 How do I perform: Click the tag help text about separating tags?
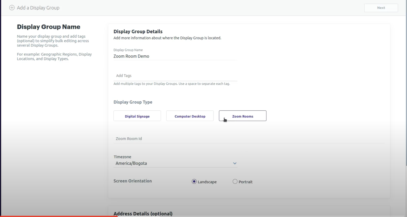(172, 84)
